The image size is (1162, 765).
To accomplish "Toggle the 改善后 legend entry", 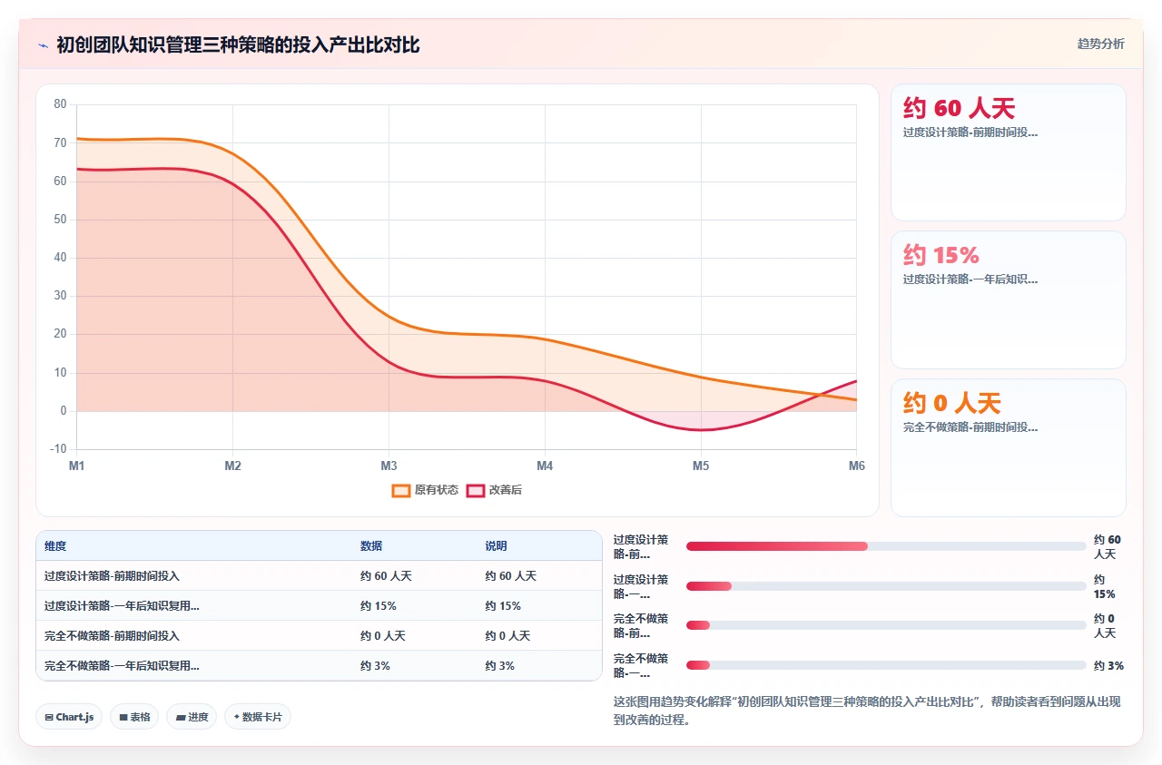I will coord(494,490).
